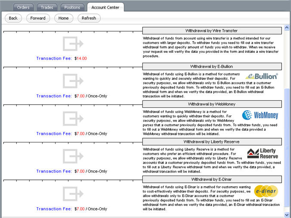The image size is (291, 218).
Task: Switch to the Orders tab
Action: [23, 7]
